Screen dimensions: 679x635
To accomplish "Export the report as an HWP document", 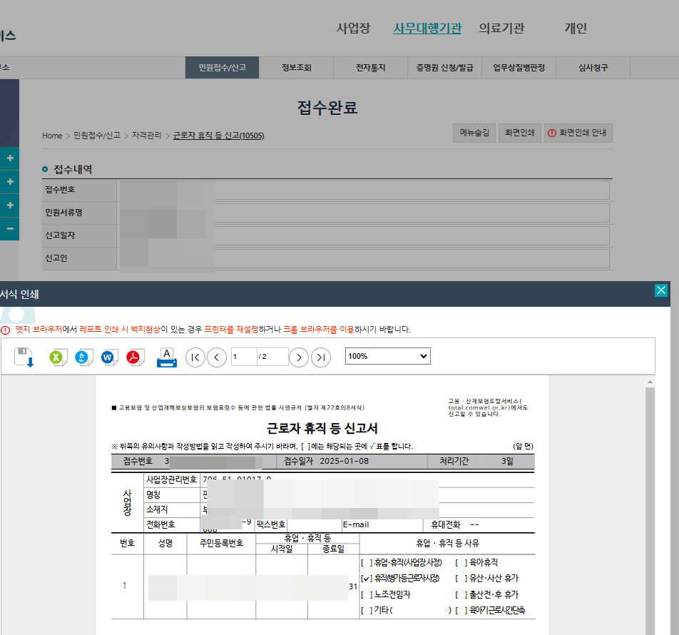I will (83, 357).
